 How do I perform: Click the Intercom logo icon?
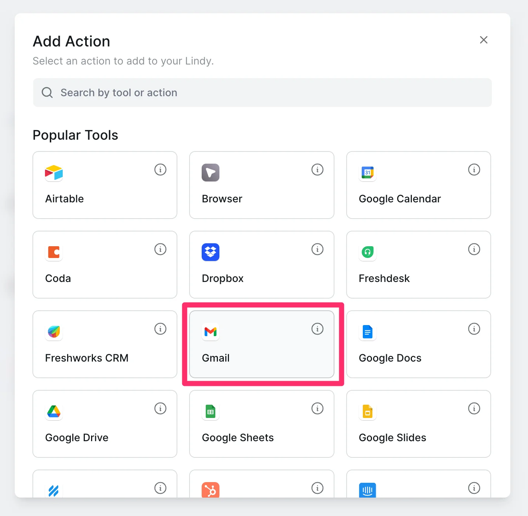(368, 490)
